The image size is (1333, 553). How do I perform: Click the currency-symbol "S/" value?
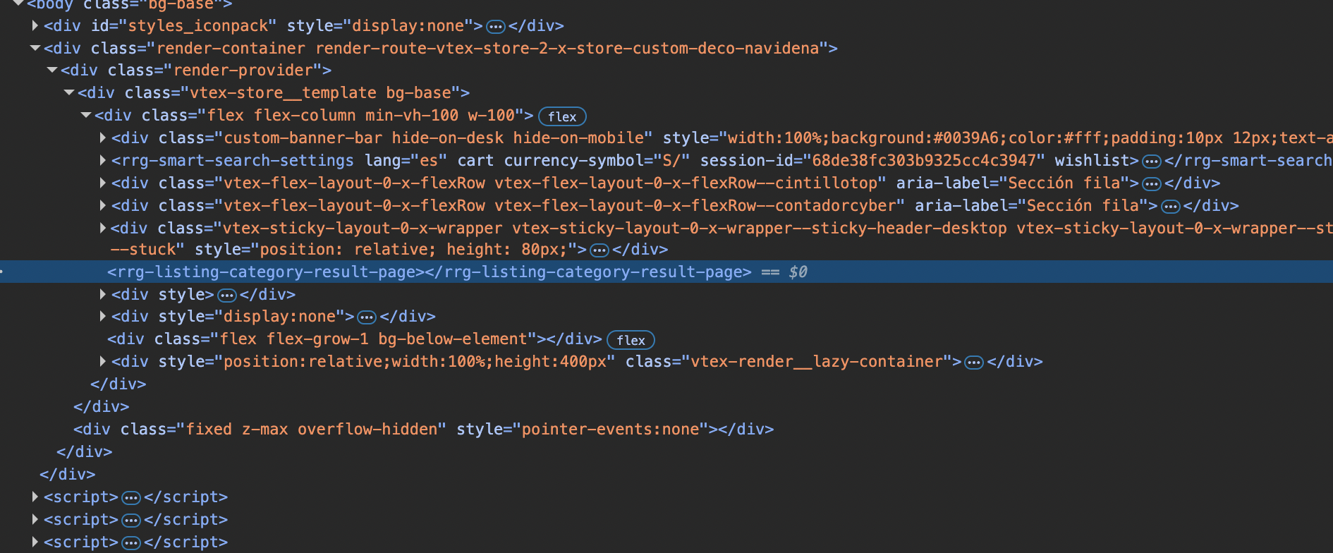(x=671, y=161)
